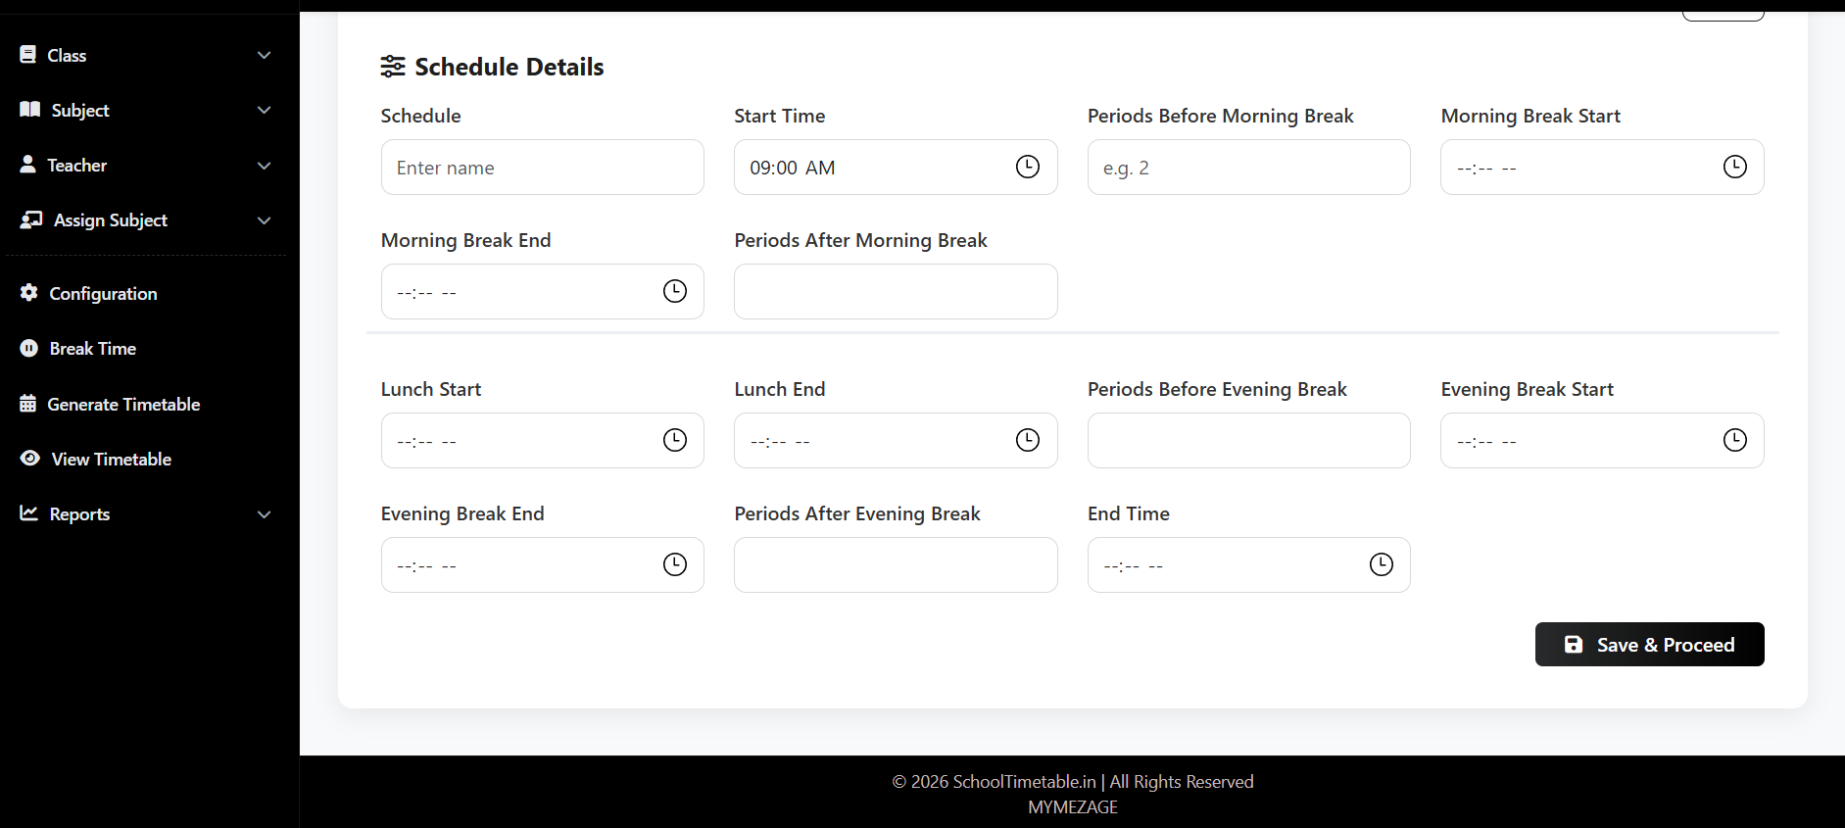Image resolution: width=1845 pixels, height=828 pixels.
Task: Open the End Time clock picker
Action: pyautogui.click(x=1381, y=564)
